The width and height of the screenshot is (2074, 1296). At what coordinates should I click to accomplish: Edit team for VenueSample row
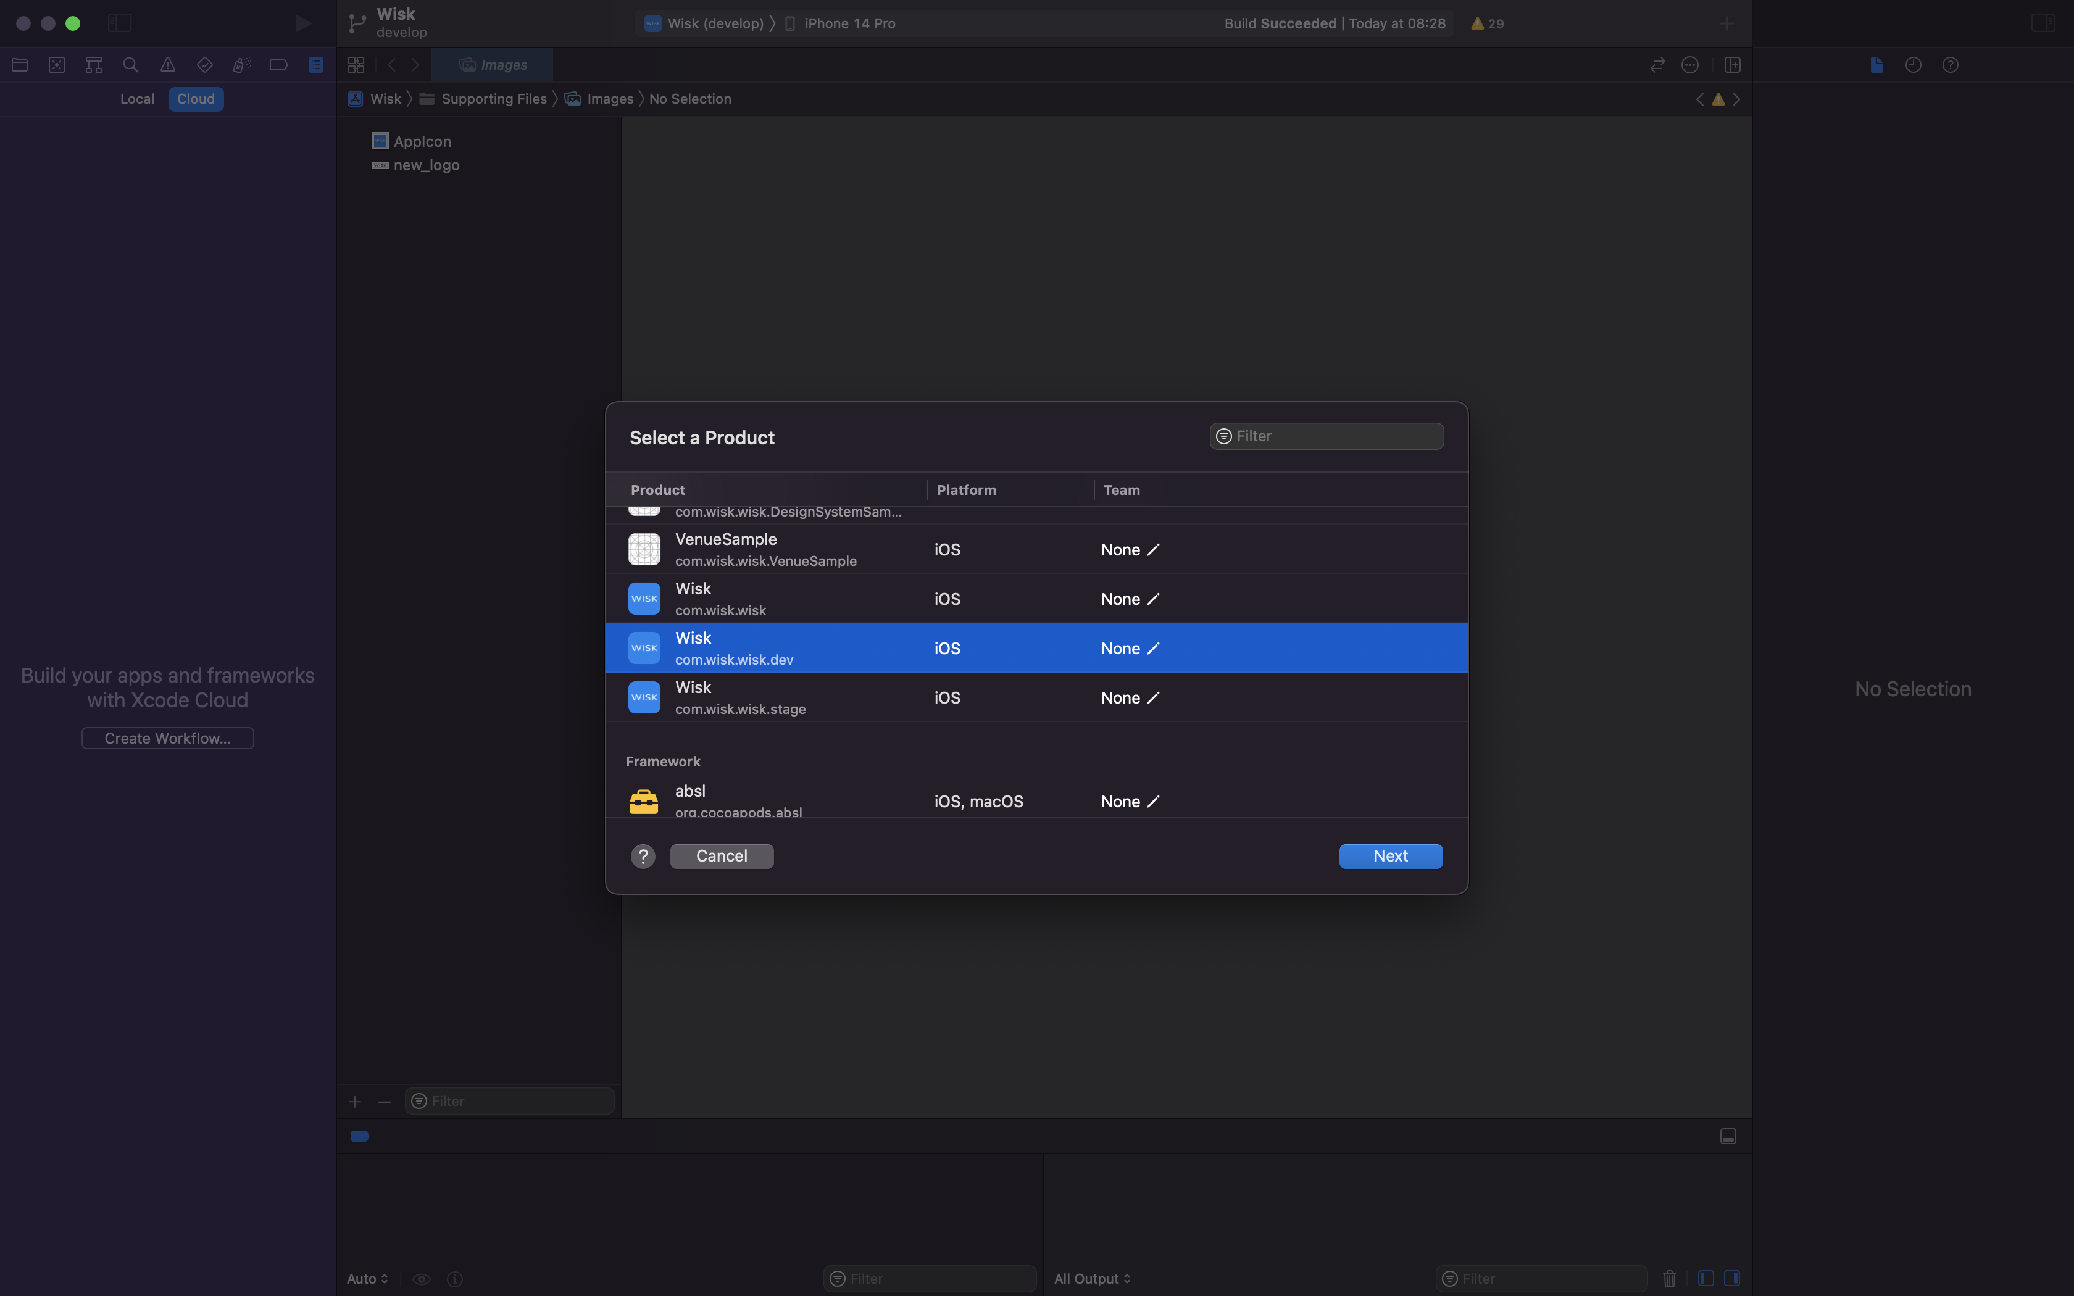coord(1154,549)
